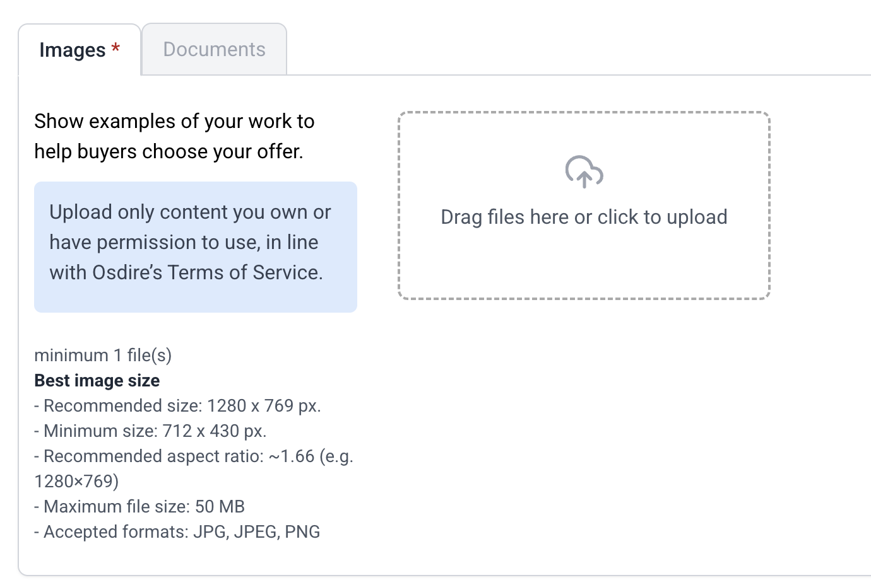
Task: Click "Show examples of your work to" text
Action: pyautogui.click(x=174, y=121)
